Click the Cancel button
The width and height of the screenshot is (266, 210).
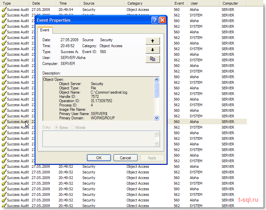coord(125,158)
